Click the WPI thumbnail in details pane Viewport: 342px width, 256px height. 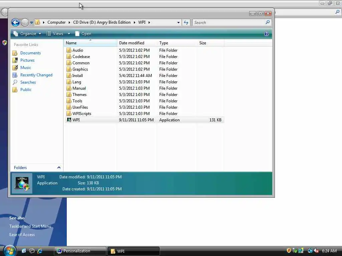click(x=22, y=183)
